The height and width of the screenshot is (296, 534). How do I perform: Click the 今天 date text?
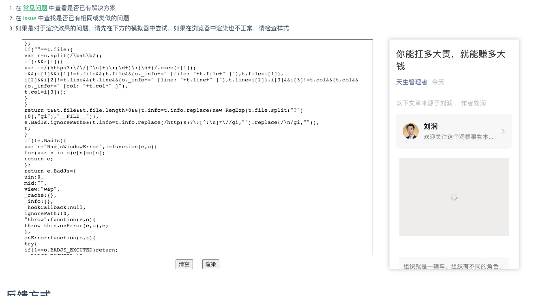[x=438, y=82]
